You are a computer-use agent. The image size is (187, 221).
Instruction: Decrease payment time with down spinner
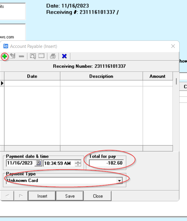pyautogui.click(x=78, y=165)
